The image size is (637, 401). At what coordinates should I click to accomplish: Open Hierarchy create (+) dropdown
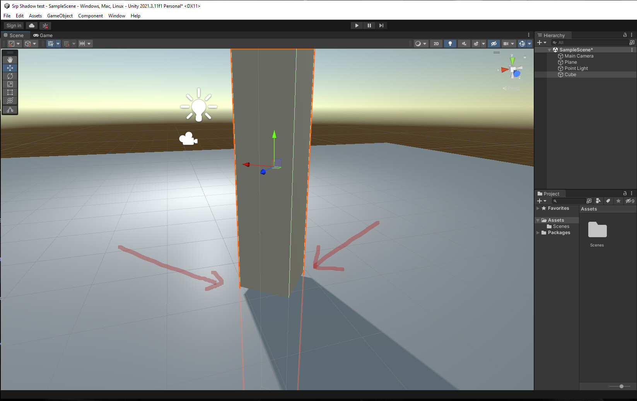pyautogui.click(x=541, y=42)
